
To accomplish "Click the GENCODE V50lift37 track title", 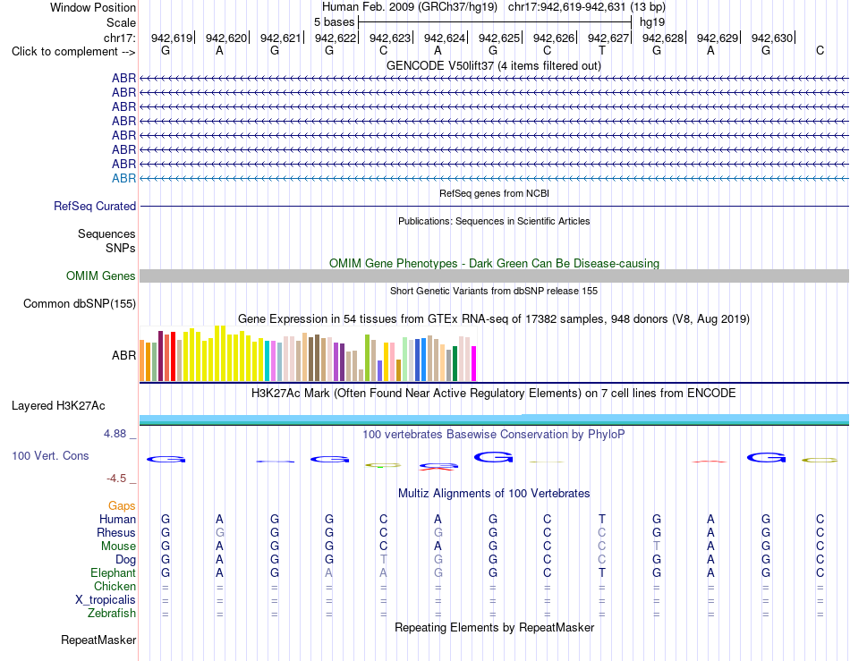I will (x=494, y=66).
